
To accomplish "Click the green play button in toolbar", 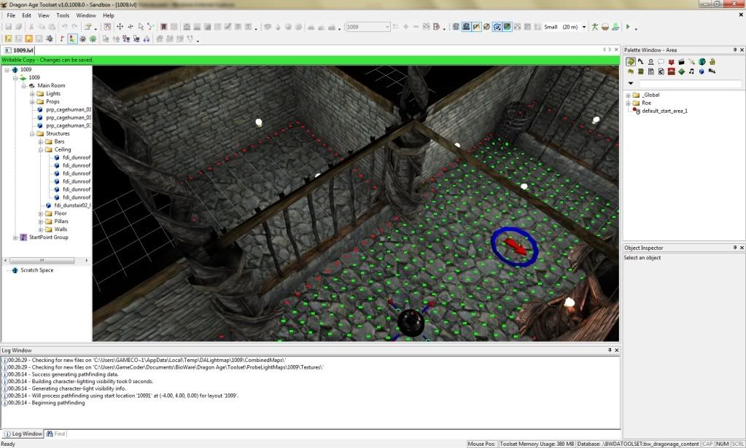I will [628, 27].
